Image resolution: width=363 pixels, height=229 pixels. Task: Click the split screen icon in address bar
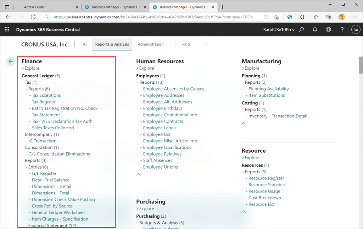266,17
